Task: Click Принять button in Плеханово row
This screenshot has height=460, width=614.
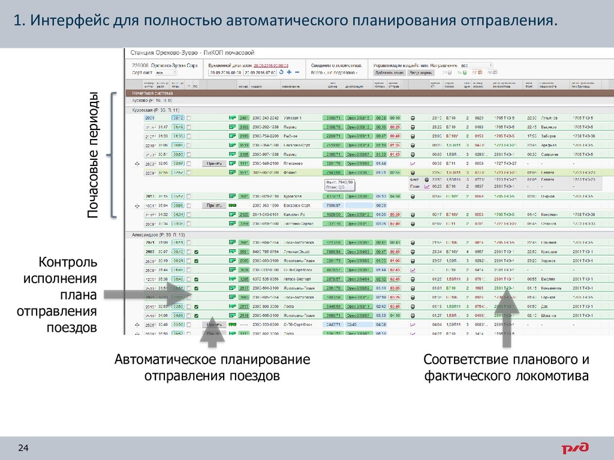Action: coord(214,164)
